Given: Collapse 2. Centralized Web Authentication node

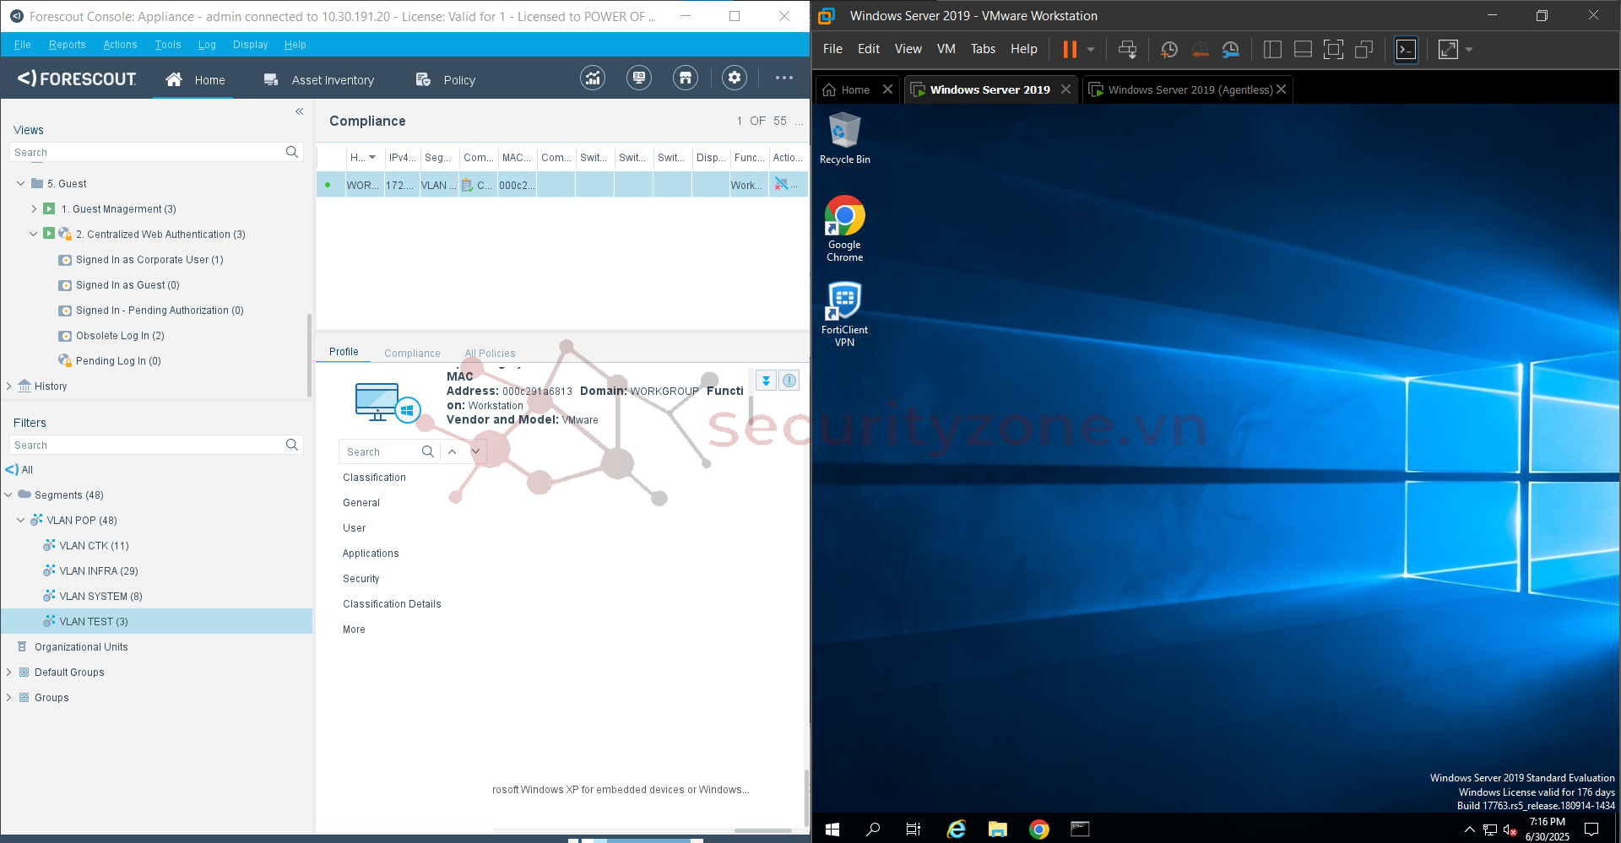Looking at the screenshot, I should [34, 234].
